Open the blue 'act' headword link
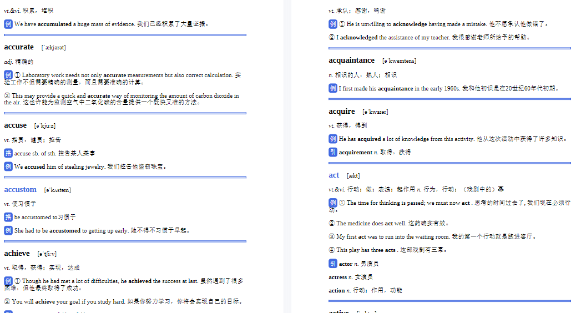The height and width of the screenshot is (313, 576). (334, 175)
